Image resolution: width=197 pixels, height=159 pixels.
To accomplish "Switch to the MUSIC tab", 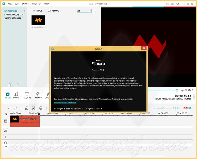I will click(x=16, y=96).
